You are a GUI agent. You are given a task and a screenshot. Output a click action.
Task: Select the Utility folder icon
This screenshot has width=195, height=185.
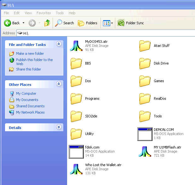76,134
